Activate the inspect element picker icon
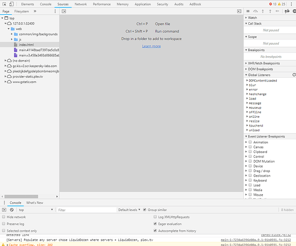Screen dimensions: 296x246 (x=4, y=4)
